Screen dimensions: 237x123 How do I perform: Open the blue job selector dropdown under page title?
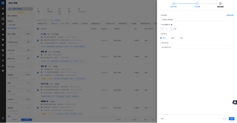pos(20,9)
